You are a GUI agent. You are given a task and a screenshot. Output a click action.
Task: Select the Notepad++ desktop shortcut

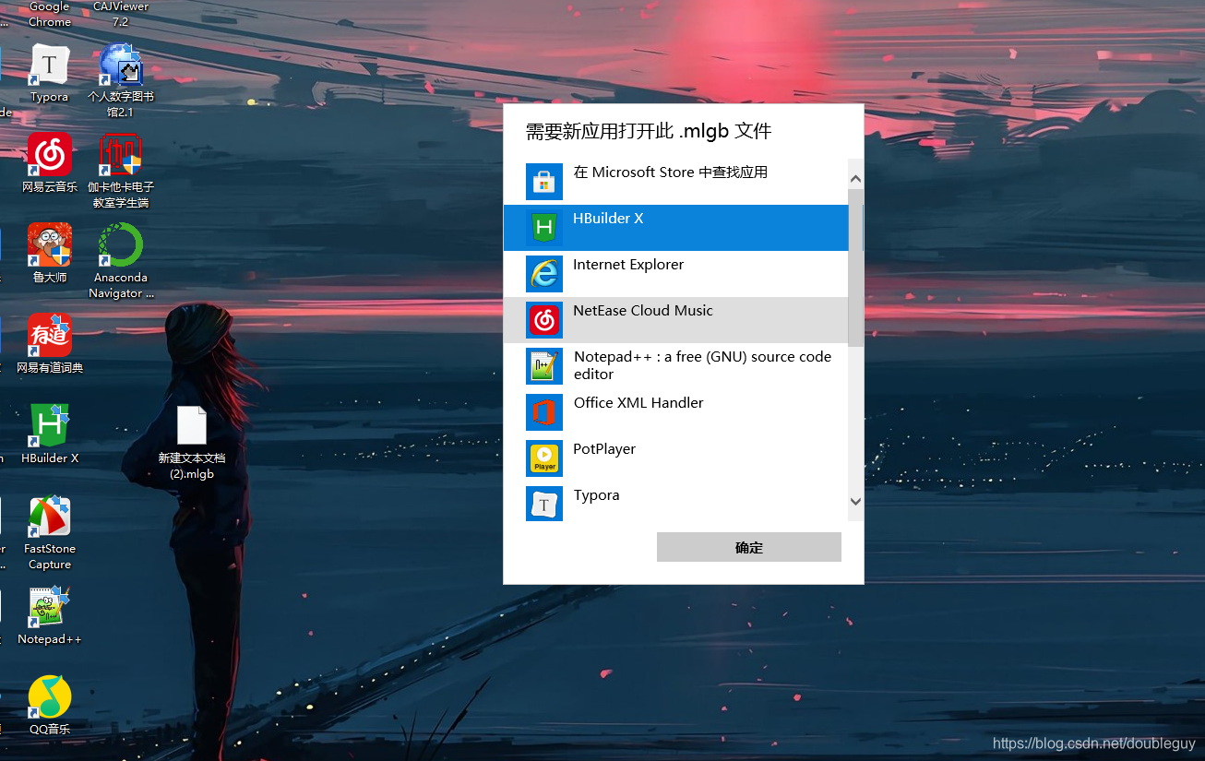pyautogui.click(x=50, y=616)
